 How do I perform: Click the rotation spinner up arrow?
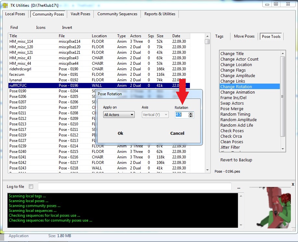pyautogui.click(x=191, y=113)
